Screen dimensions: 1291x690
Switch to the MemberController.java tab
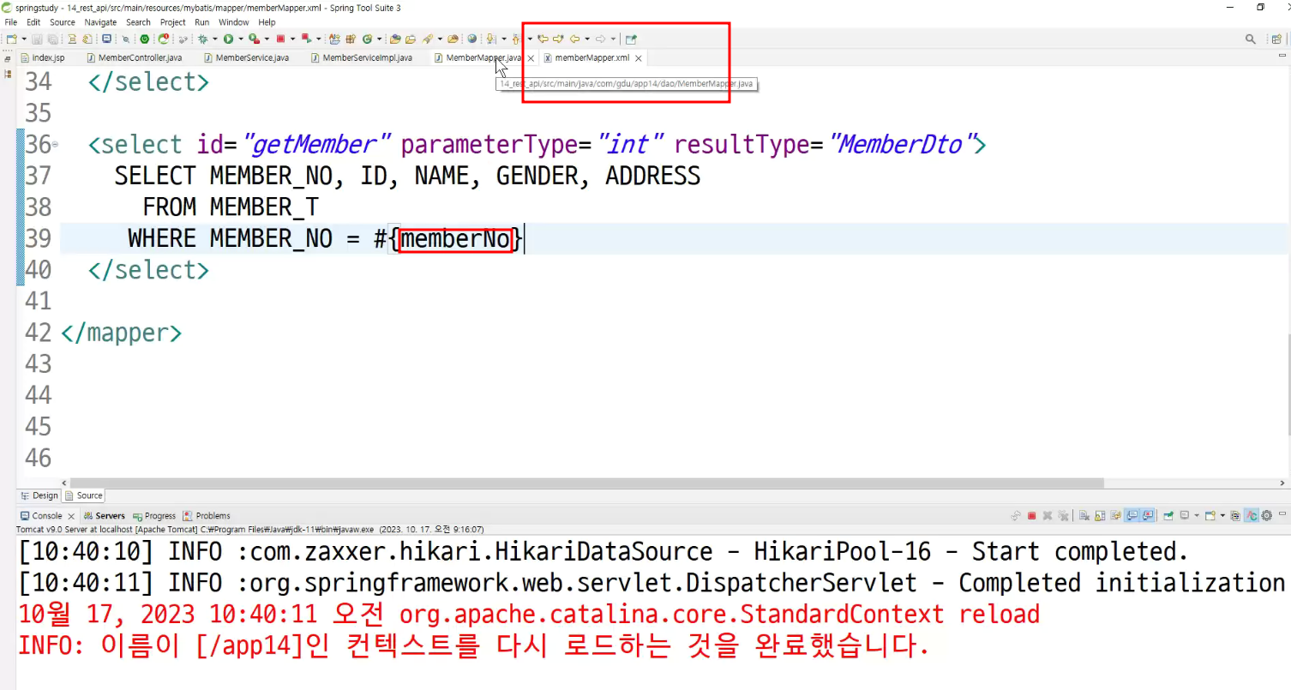coord(133,57)
